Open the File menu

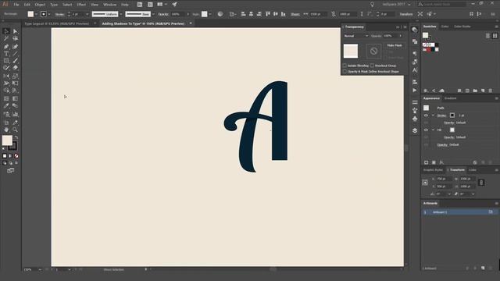[x=16, y=5]
